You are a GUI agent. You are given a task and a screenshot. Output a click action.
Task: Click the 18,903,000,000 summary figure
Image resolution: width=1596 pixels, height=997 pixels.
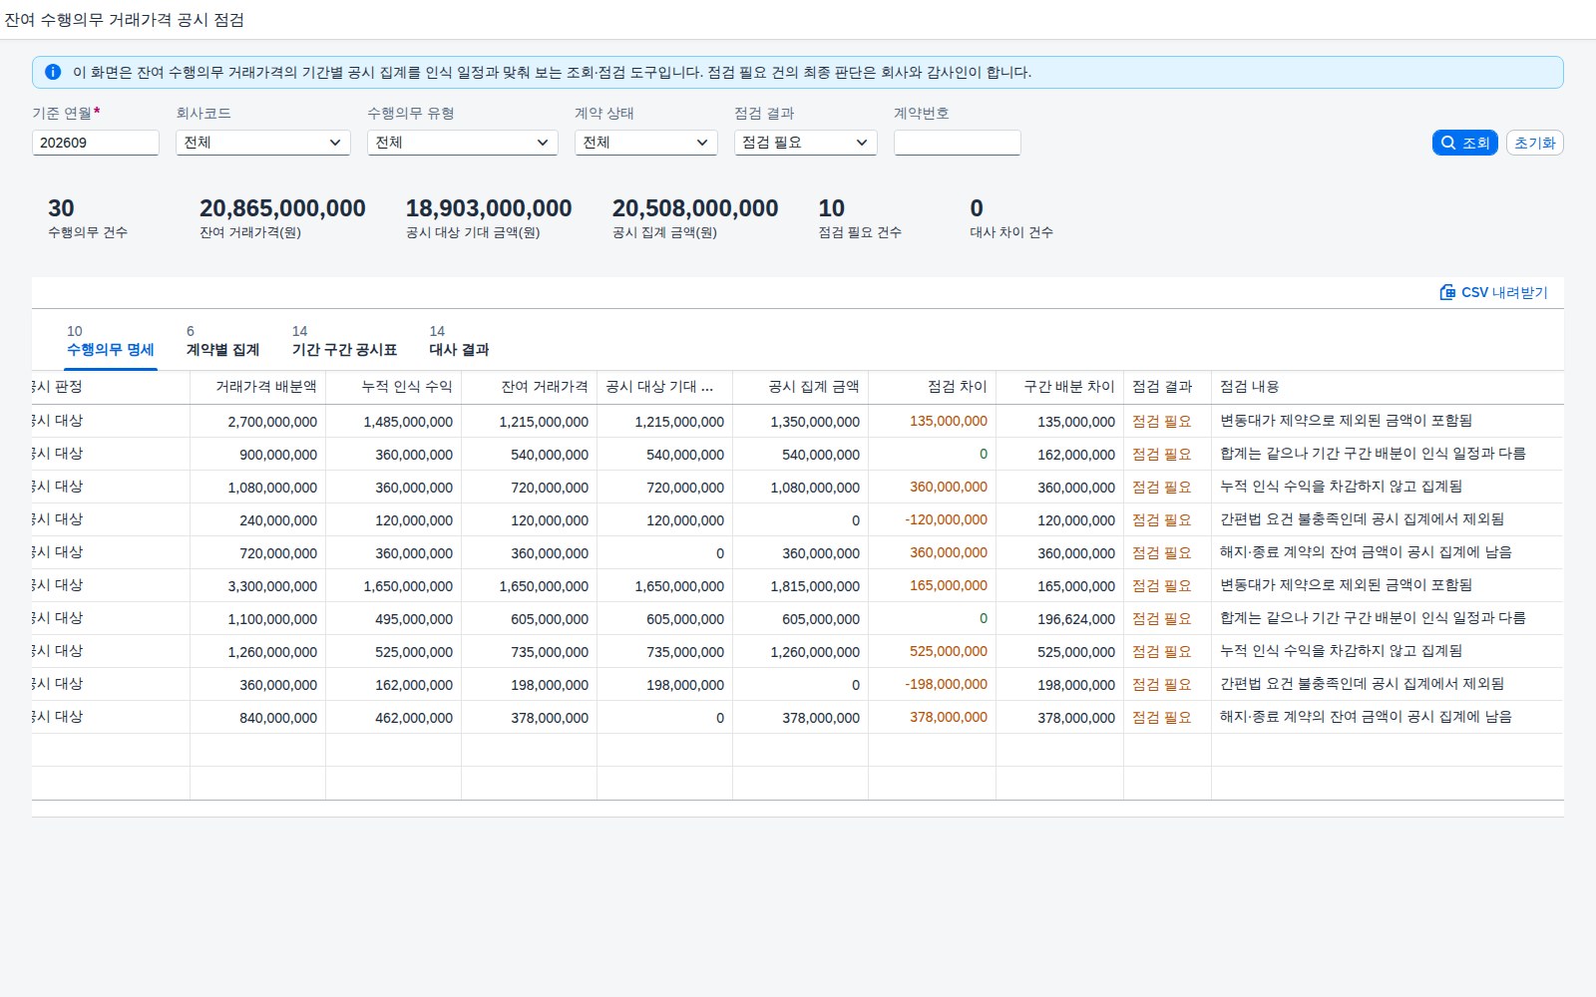click(489, 208)
